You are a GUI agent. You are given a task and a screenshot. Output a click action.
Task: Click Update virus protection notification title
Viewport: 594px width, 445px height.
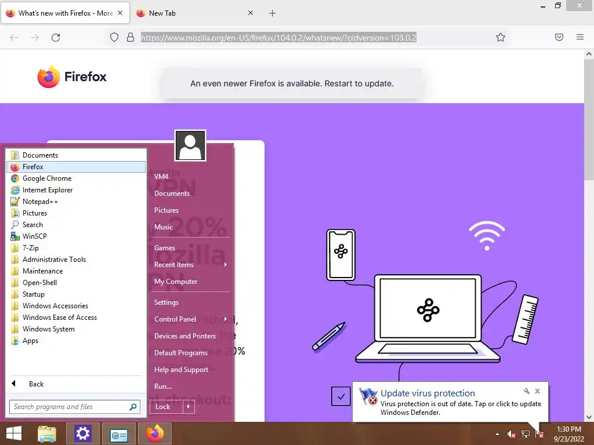[x=428, y=393]
